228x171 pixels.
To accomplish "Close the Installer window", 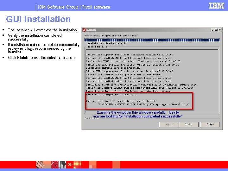I will [x=220, y=30].
